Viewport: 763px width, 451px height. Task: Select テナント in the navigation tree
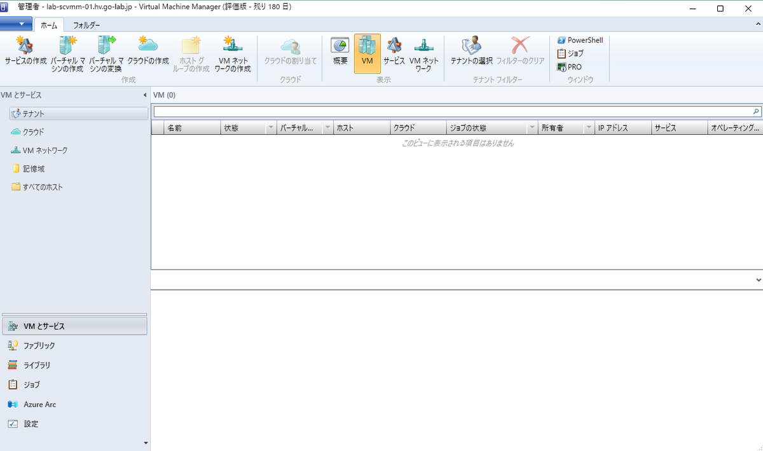(x=79, y=113)
